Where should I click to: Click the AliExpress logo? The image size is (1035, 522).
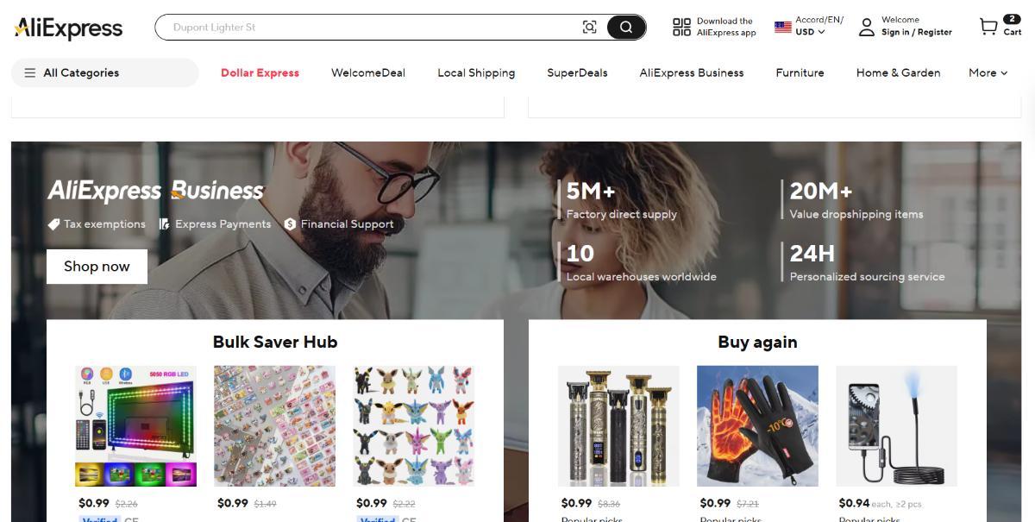click(68, 28)
